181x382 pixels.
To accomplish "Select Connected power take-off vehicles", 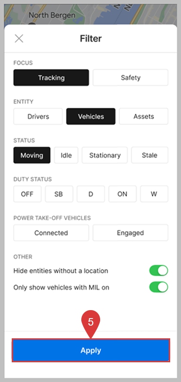I will (x=51, y=233).
